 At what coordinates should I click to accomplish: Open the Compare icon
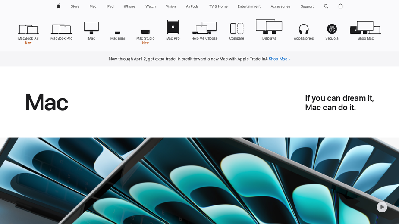point(236,28)
